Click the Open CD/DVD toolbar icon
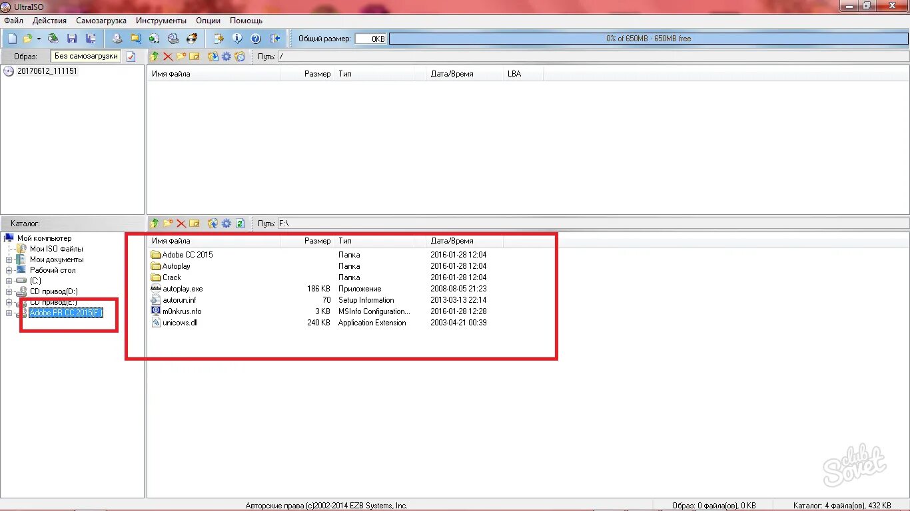 coord(53,39)
